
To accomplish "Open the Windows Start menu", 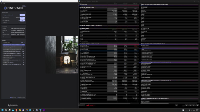I will click(2, 110).
